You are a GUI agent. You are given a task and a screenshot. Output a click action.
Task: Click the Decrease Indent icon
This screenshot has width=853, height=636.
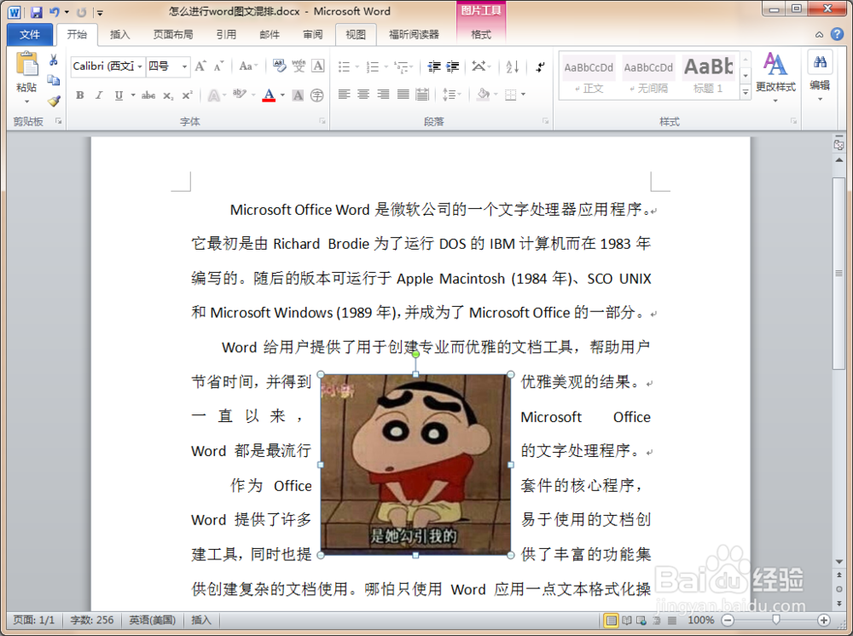pos(433,66)
